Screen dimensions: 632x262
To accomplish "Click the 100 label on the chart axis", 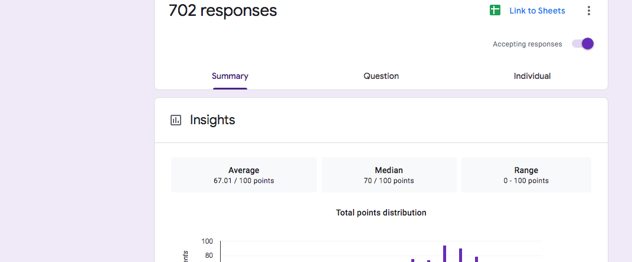I will [x=207, y=241].
